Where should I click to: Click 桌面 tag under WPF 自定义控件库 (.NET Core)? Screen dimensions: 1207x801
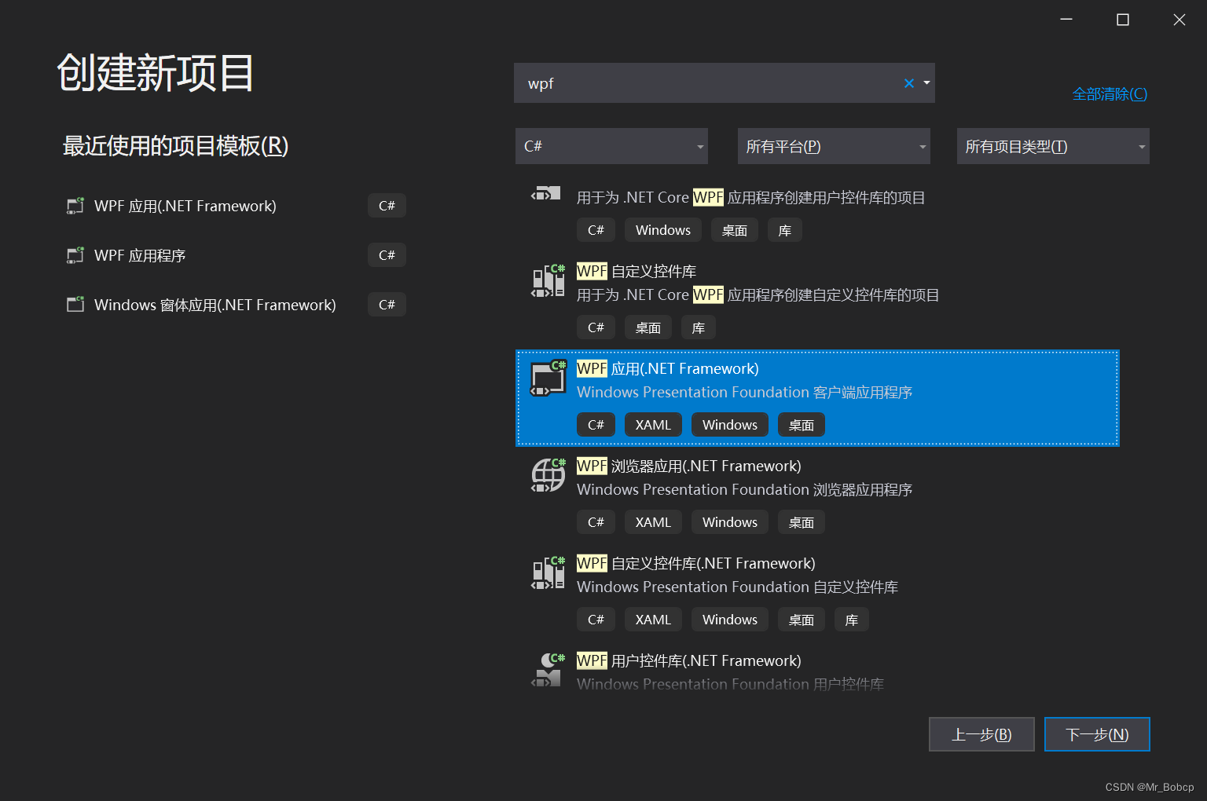point(648,327)
